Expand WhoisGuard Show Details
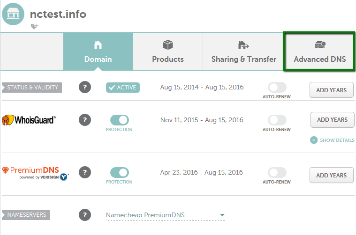Image resolution: width=356 pixels, height=235 pixels. pos(332,140)
